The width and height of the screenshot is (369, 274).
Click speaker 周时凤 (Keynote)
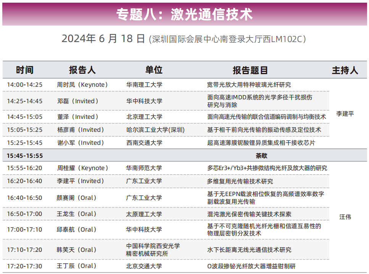[x=82, y=85]
